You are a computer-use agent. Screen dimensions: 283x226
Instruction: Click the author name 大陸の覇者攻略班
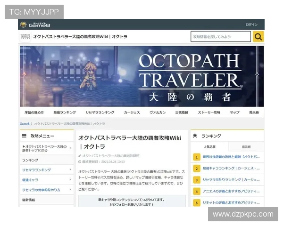click(x=111, y=156)
